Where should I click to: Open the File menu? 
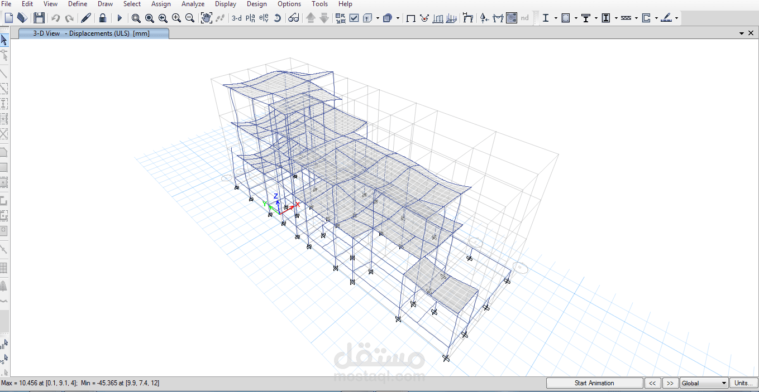(x=7, y=4)
